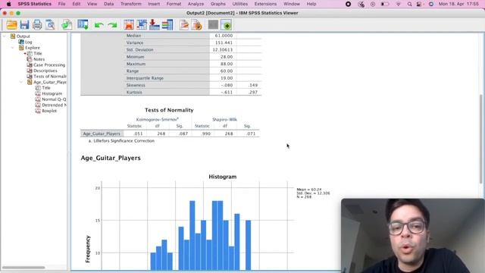
Task: Open the Apple menu
Action: click(8, 4)
